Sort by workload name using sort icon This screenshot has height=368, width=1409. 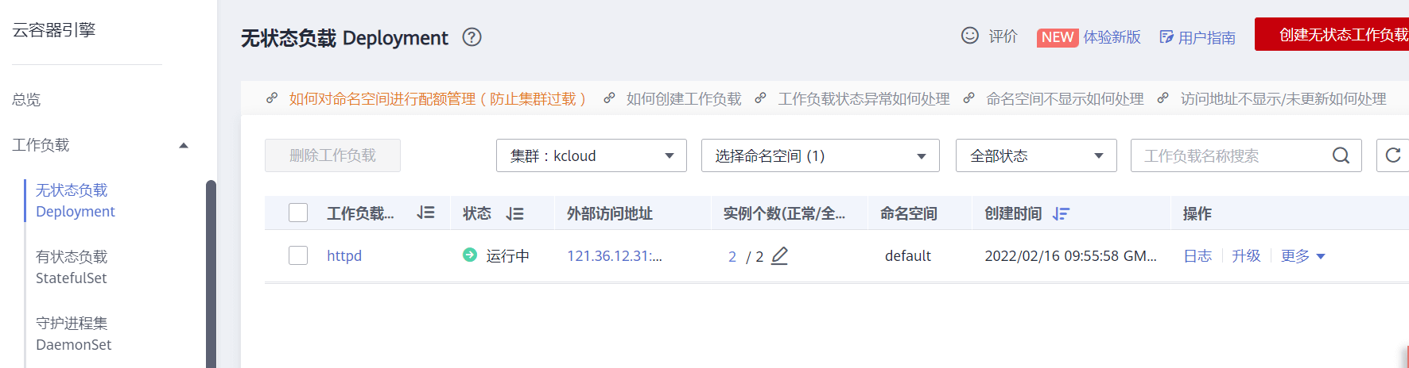coord(425,213)
